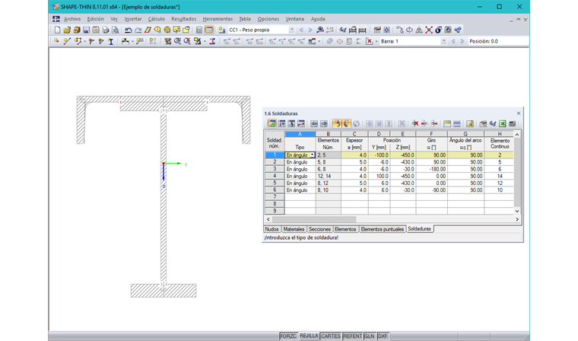Open the En ángulo type dropdown in row 1
Screen dimensions: 578x341
(313, 155)
